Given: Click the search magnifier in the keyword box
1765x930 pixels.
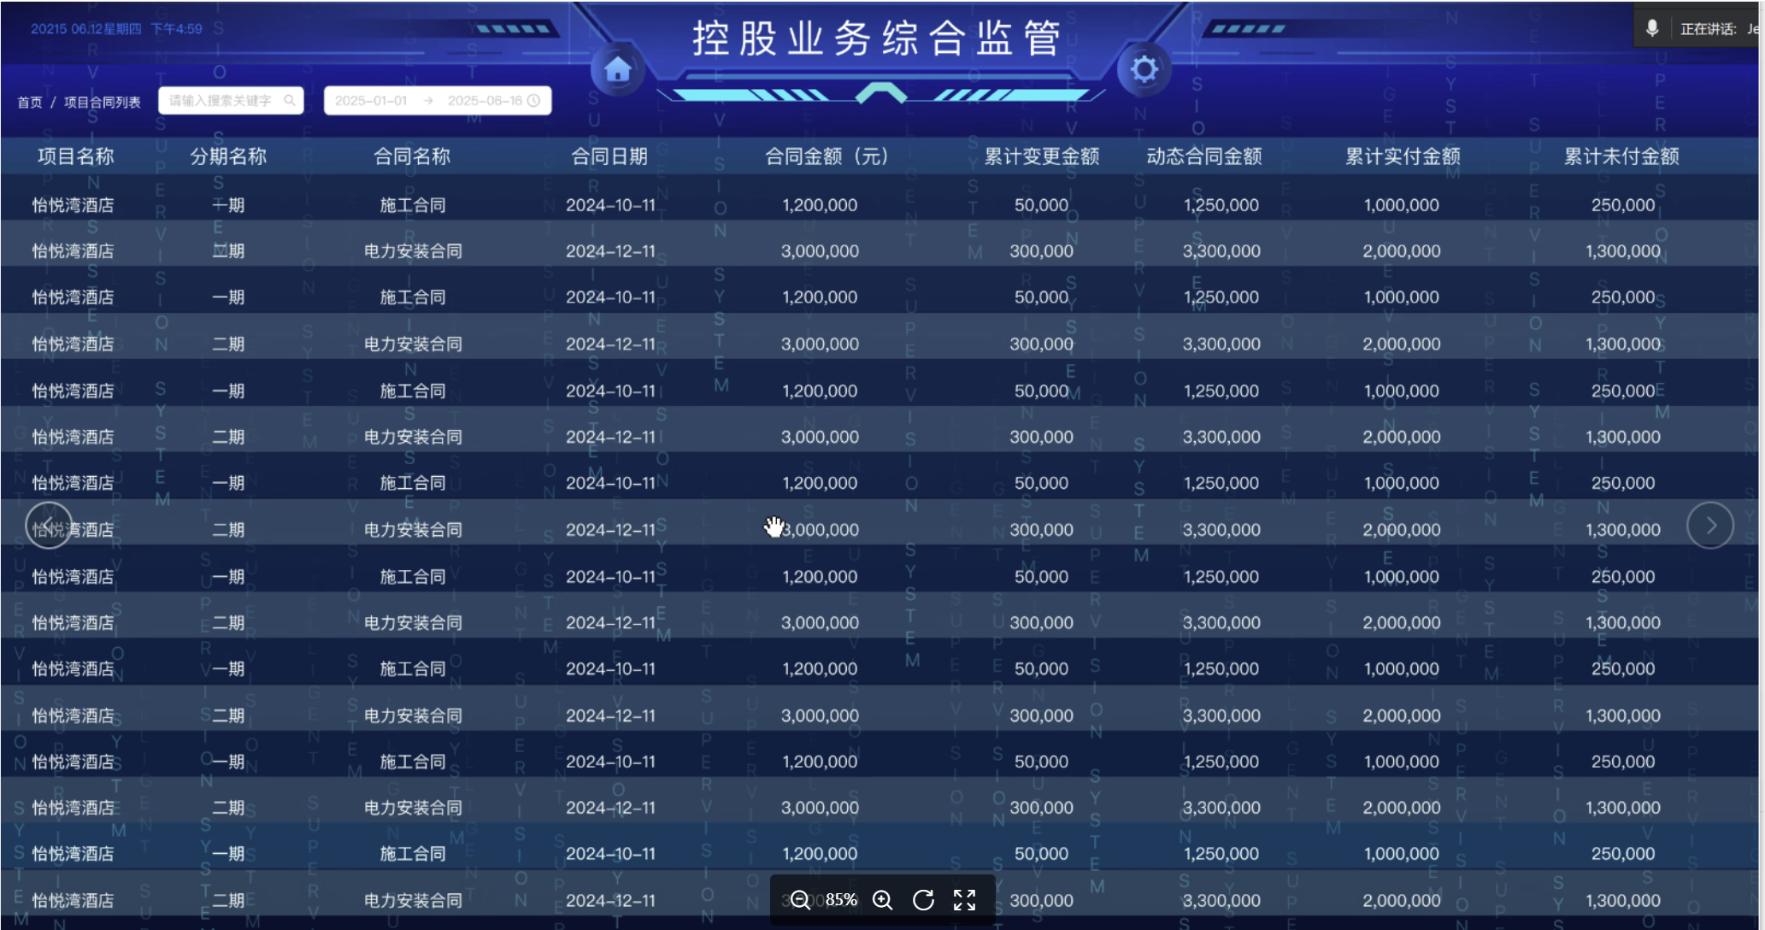Looking at the screenshot, I should pyautogui.click(x=290, y=100).
